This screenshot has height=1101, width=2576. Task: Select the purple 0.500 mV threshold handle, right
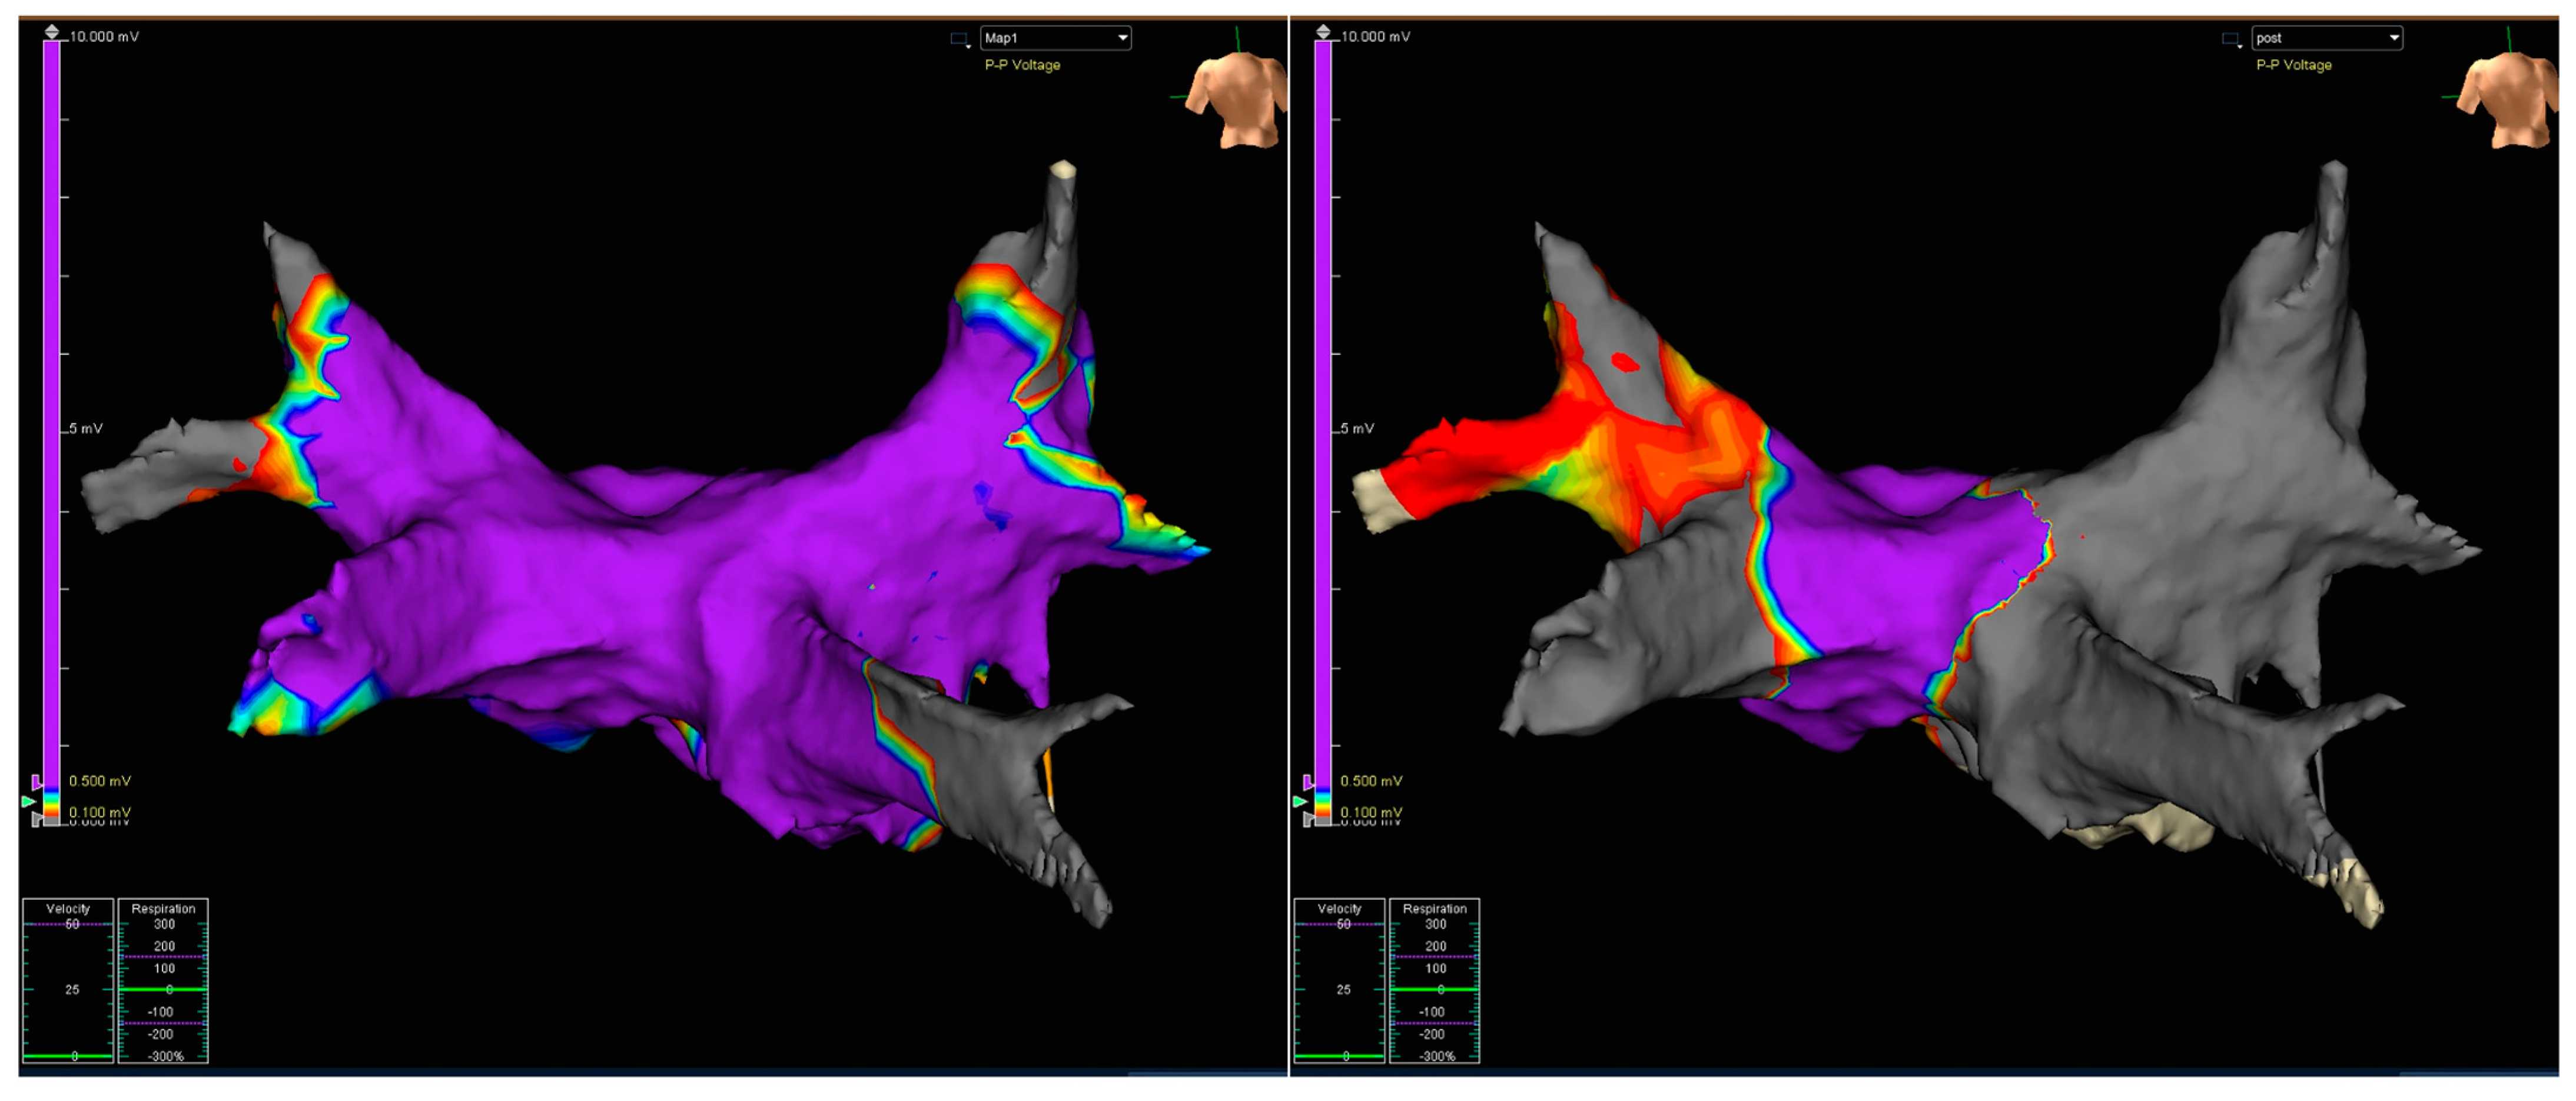pos(1308,781)
